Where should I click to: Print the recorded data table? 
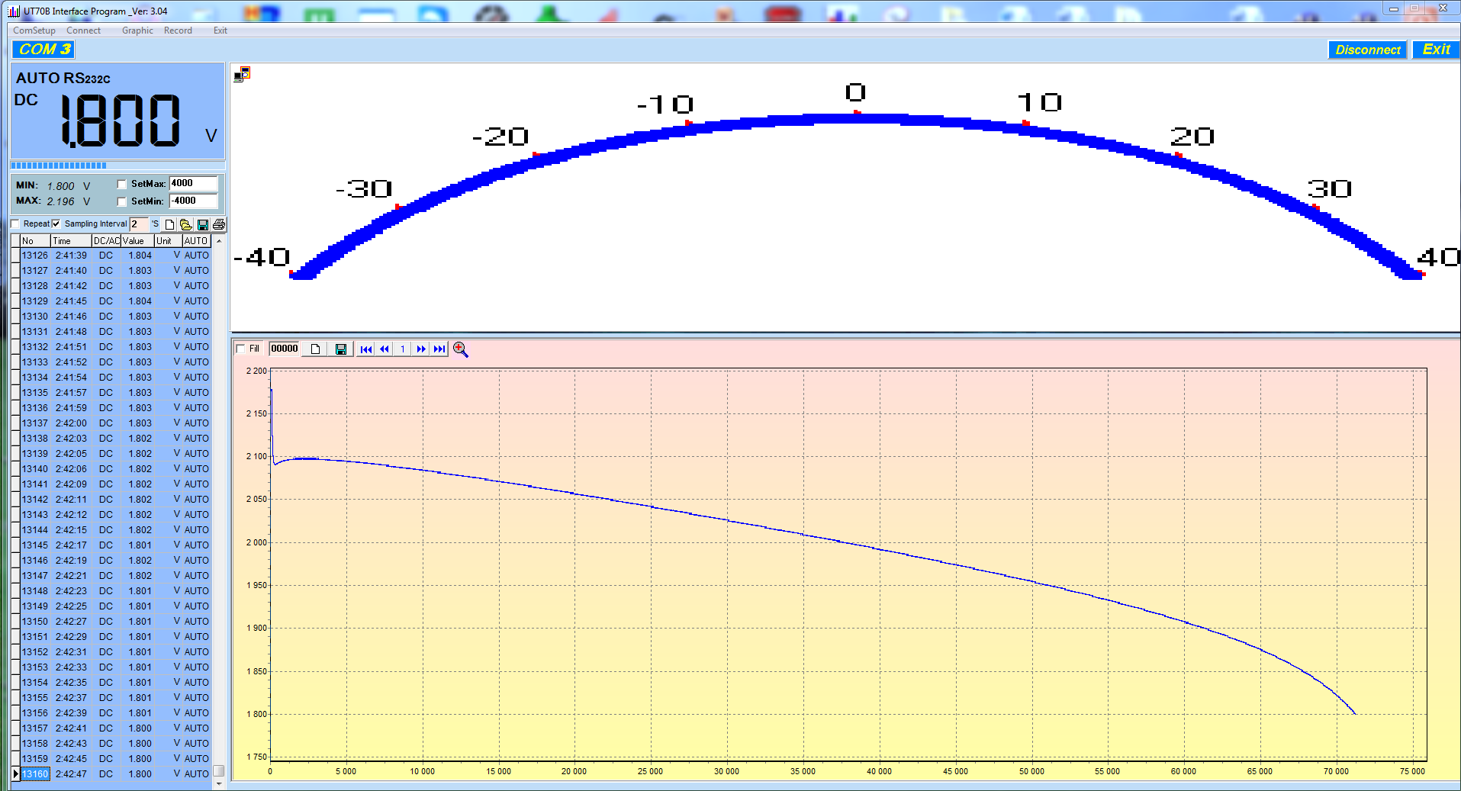coord(219,224)
